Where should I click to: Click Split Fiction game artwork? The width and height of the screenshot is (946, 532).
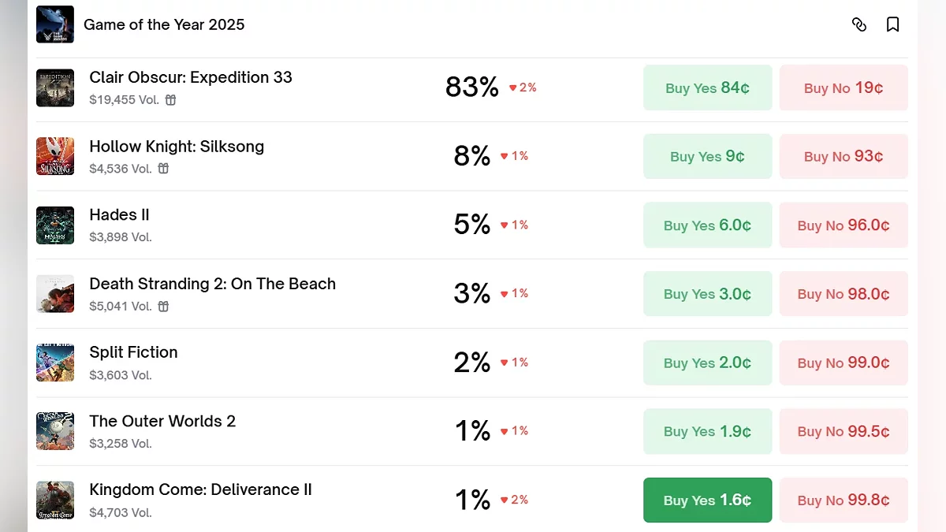[x=55, y=363]
